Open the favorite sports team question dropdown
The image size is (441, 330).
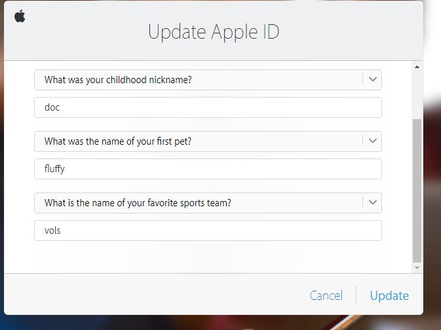pyautogui.click(x=208, y=203)
